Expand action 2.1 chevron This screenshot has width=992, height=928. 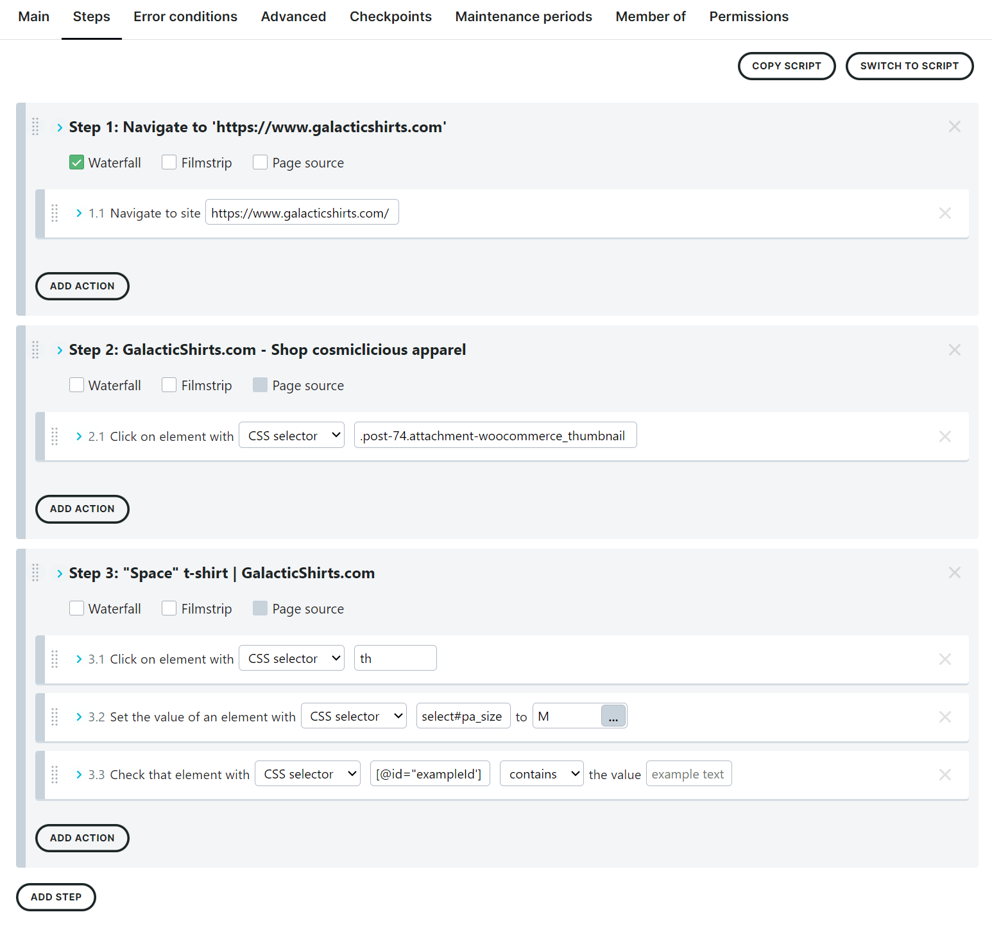pos(79,436)
